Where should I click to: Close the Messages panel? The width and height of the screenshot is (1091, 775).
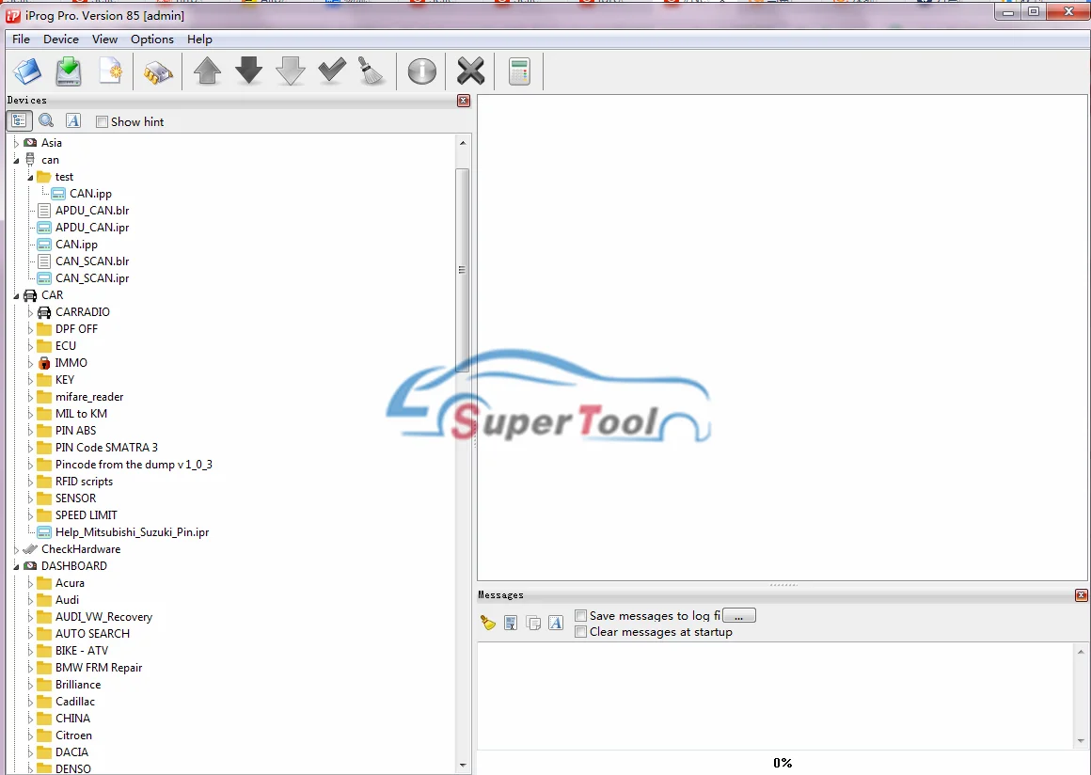point(1082,595)
